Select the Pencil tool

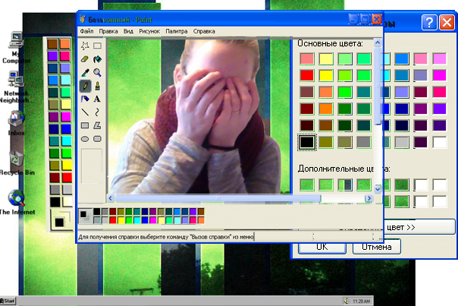pyautogui.click(x=85, y=86)
